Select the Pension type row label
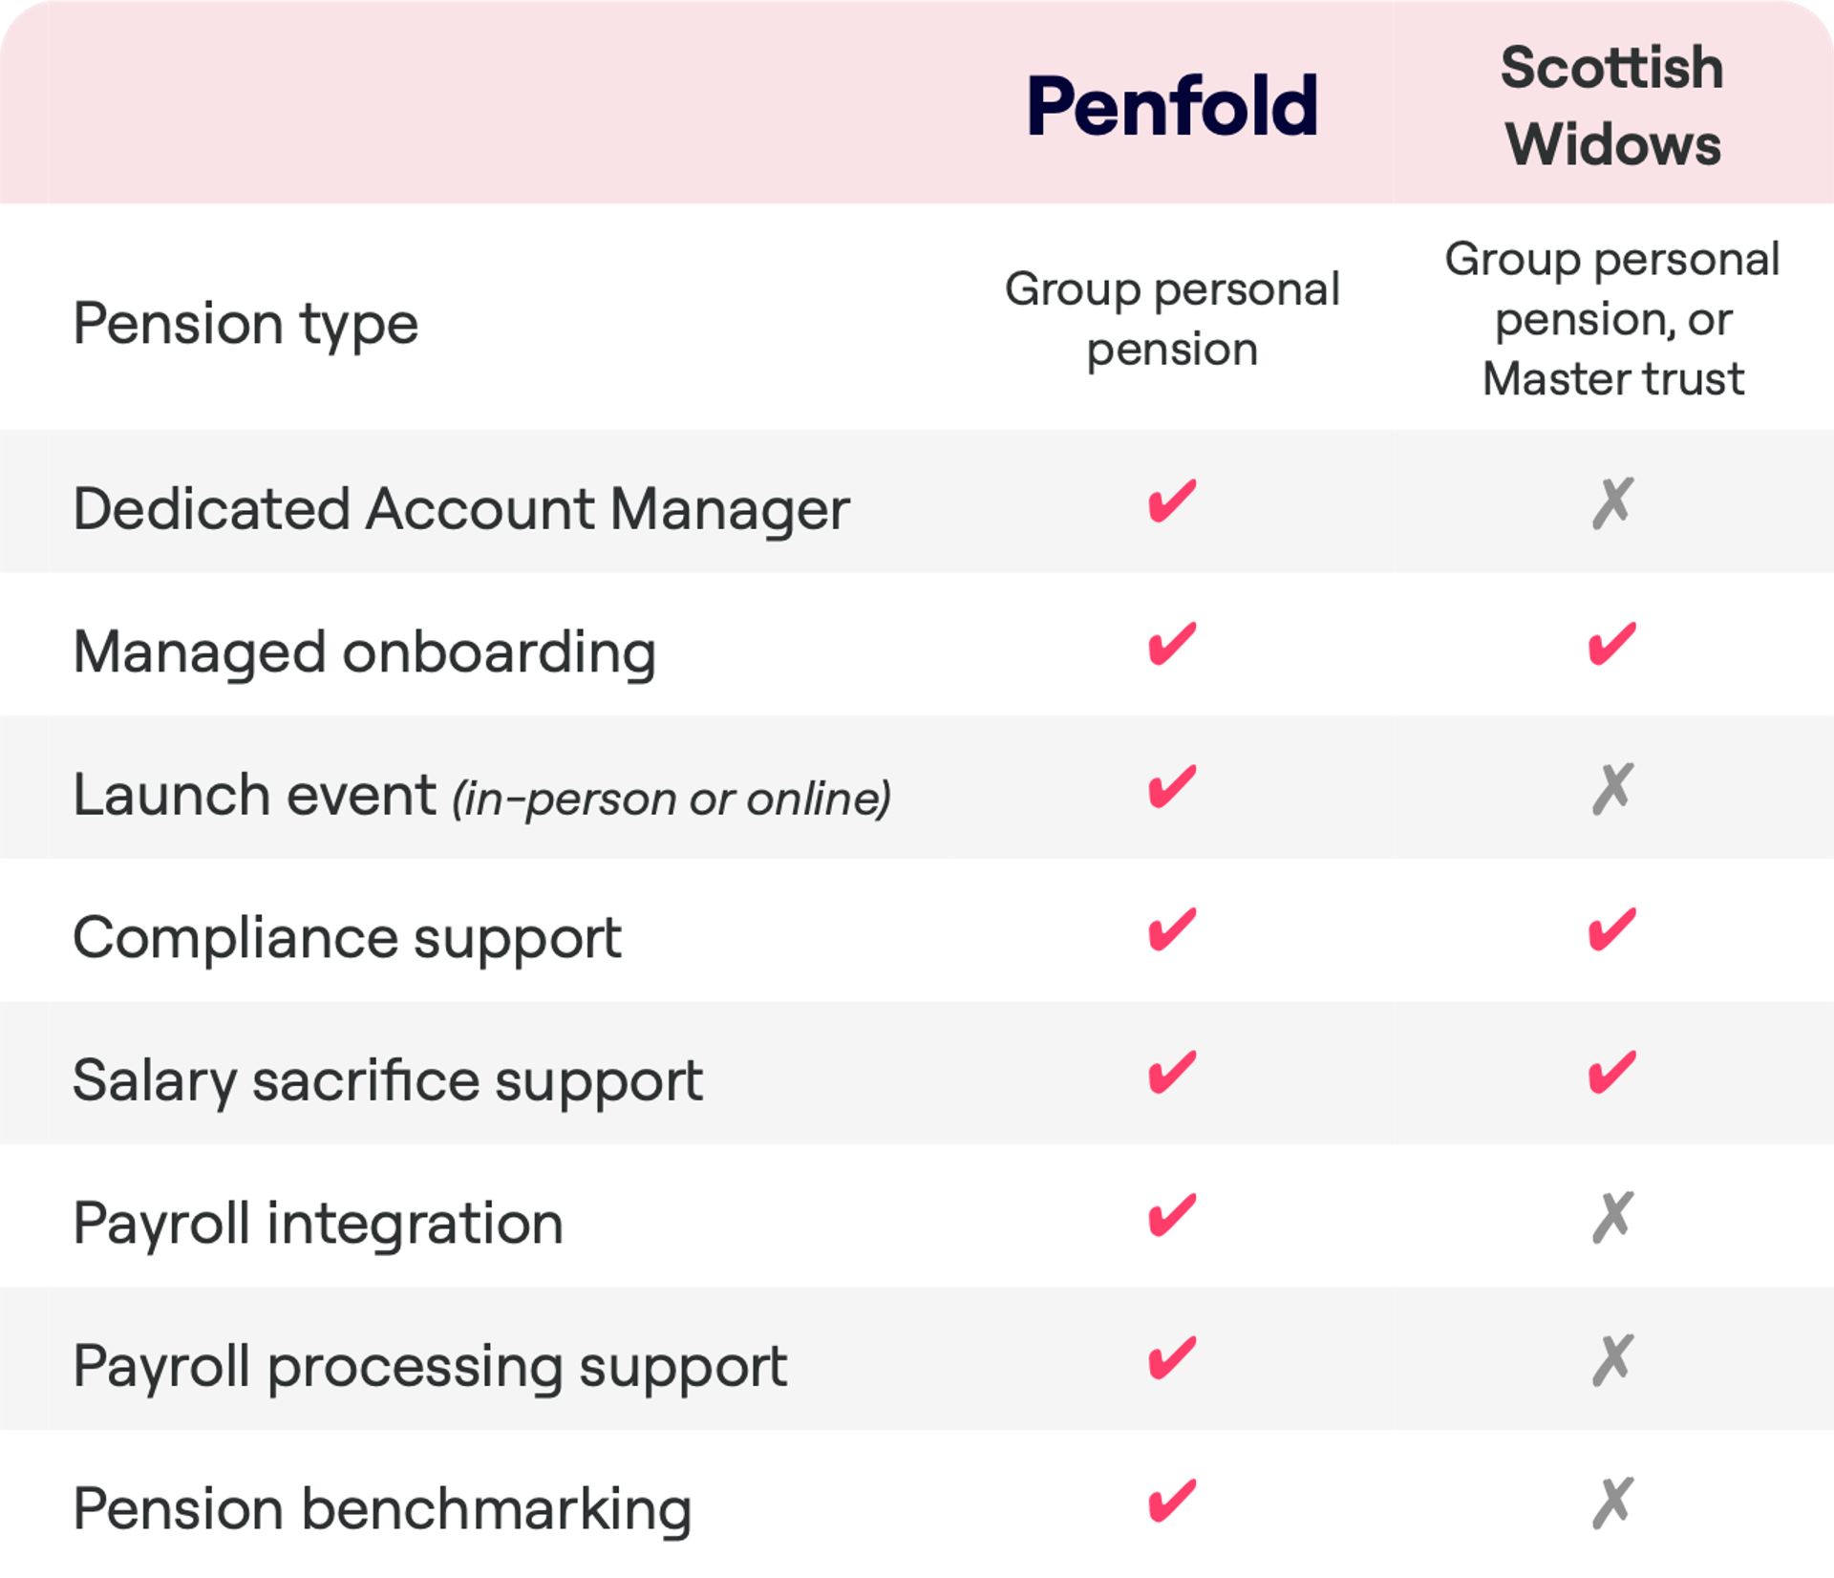Viewport: 1834px width, 1578px height. coord(245,325)
